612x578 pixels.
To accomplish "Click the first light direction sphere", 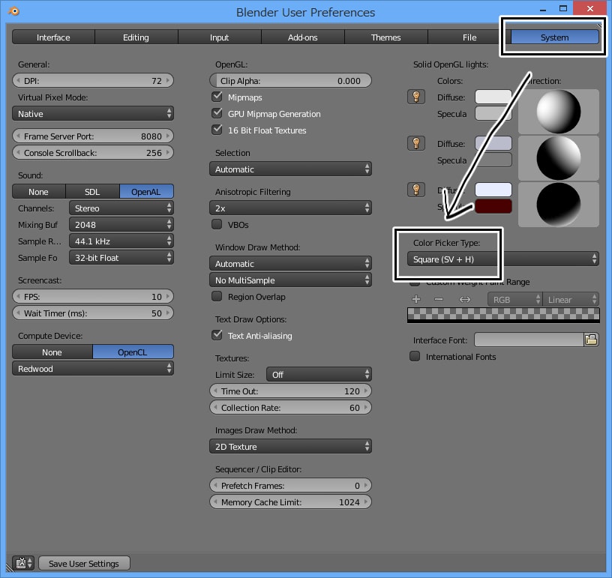I will [559, 112].
